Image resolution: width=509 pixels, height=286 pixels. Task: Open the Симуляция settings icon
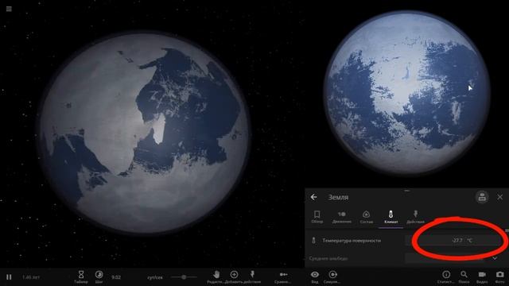(x=332, y=276)
